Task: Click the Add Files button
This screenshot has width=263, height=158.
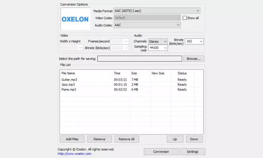Action: pyautogui.click(x=72, y=139)
